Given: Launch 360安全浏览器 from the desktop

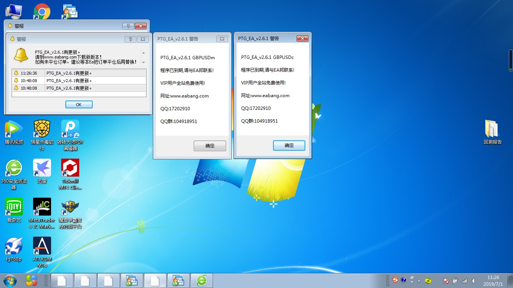Looking at the screenshot, I should click(14, 174).
